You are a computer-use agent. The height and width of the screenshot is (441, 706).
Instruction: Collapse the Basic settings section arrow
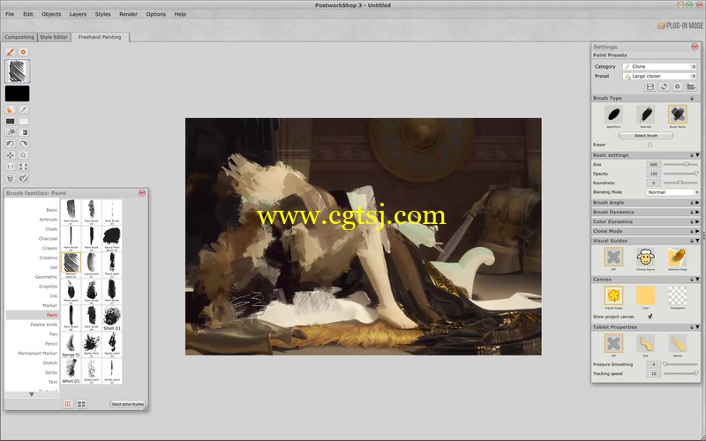coord(697,155)
